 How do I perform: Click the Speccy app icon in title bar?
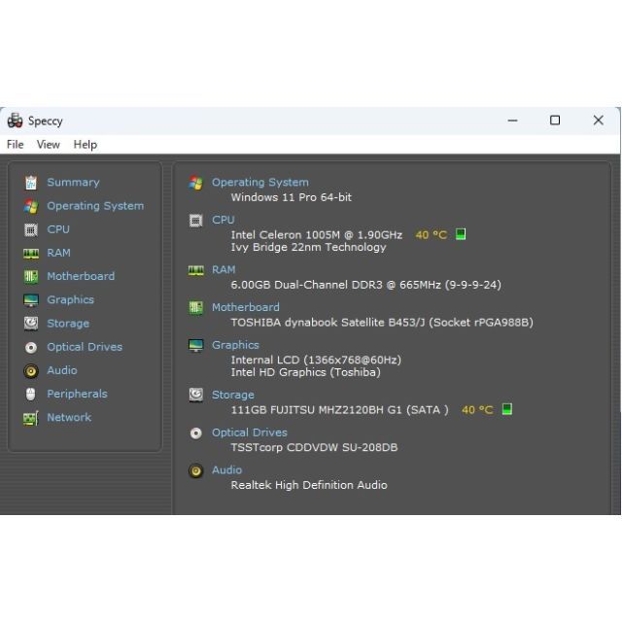pos(16,121)
